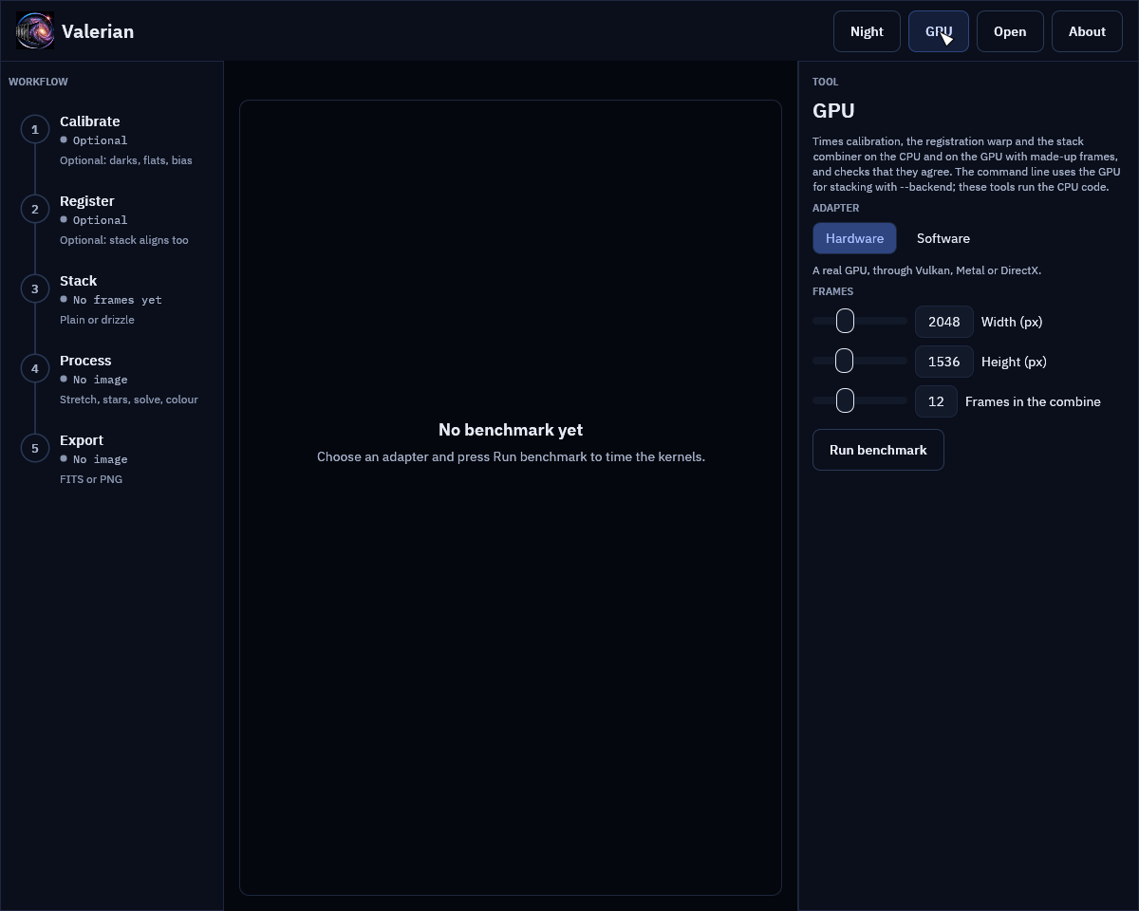Image resolution: width=1139 pixels, height=911 pixels.
Task: Open the GPU tool tab
Action: click(x=939, y=31)
